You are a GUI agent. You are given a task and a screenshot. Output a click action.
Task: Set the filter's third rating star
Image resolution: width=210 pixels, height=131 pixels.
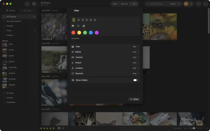pos(87,20)
